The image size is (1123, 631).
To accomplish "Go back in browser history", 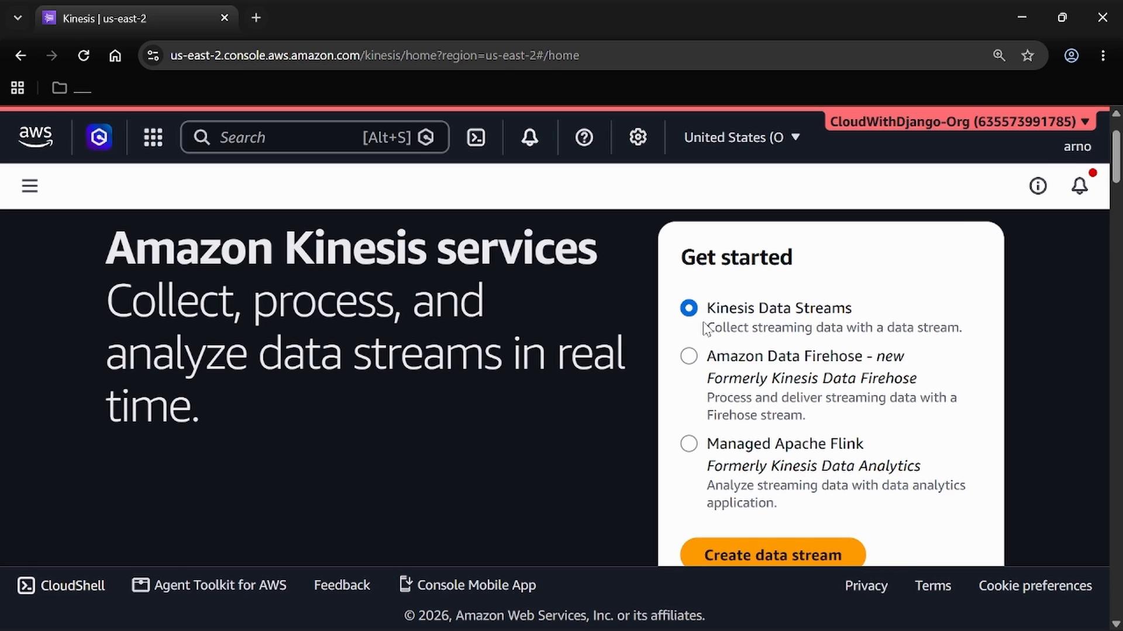I will click(x=20, y=56).
